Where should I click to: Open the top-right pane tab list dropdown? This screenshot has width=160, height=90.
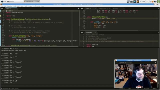(158, 8)
